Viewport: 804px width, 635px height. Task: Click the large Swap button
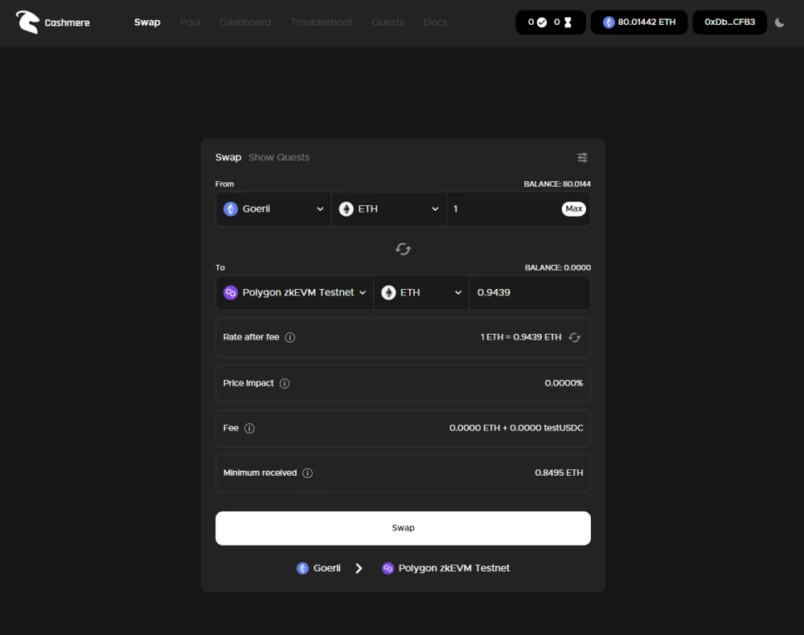click(x=403, y=528)
